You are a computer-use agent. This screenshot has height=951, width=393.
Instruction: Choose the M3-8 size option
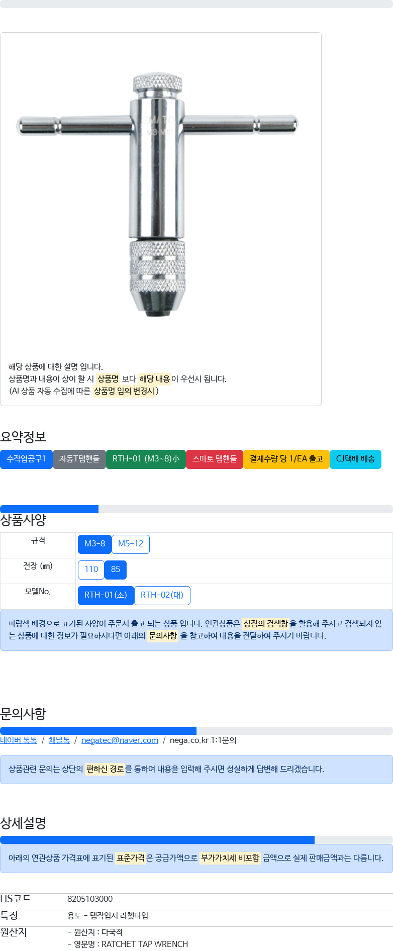[x=94, y=544]
